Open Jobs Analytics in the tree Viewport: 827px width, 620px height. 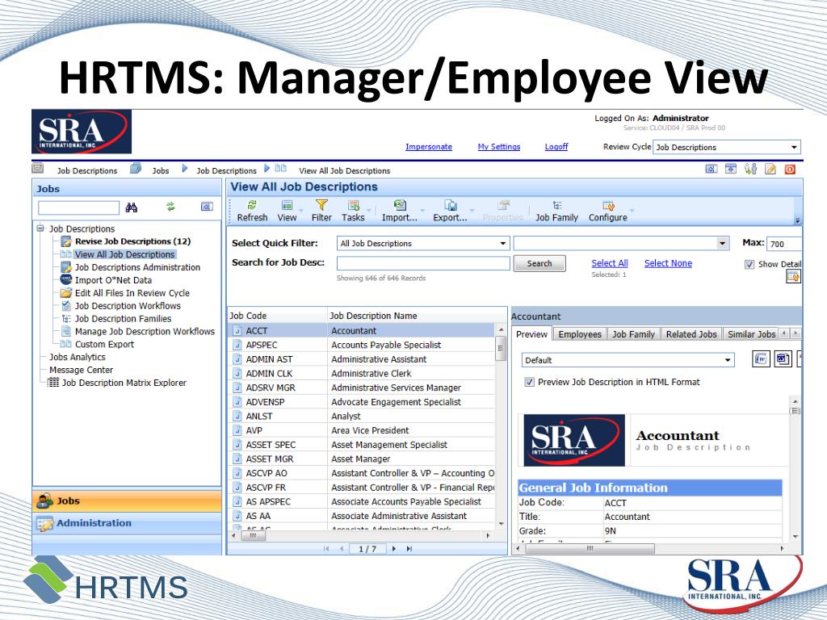click(x=78, y=357)
